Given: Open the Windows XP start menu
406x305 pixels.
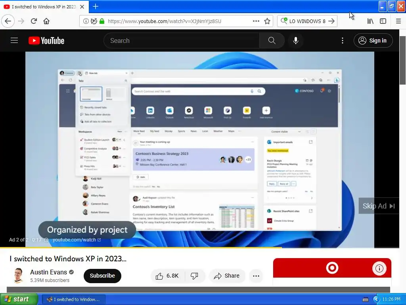Looking at the screenshot, I should 19,299.
